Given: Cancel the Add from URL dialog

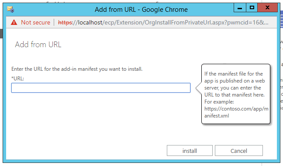Looking at the screenshot, I should 238,150.
